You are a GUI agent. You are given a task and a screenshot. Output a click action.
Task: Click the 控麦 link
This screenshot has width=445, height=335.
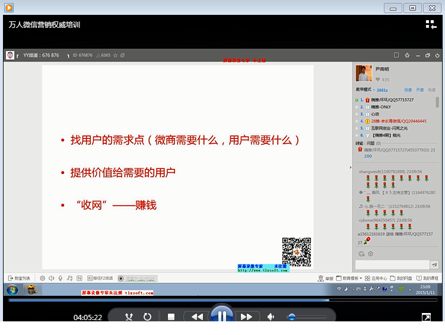coord(408,90)
